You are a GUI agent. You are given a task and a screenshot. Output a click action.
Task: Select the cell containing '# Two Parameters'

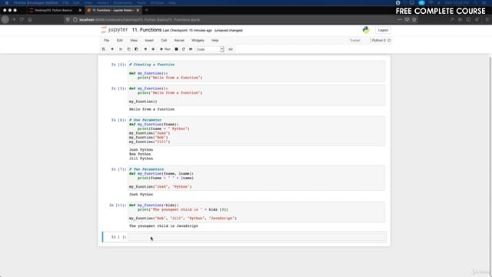point(256,178)
